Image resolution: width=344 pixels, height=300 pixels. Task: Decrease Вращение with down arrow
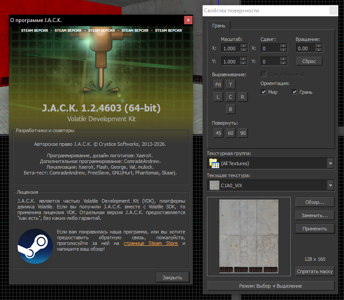click(x=318, y=50)
